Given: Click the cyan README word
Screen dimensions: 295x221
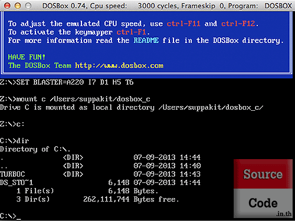Looking at the screenshot, I should tap(146, 41).
